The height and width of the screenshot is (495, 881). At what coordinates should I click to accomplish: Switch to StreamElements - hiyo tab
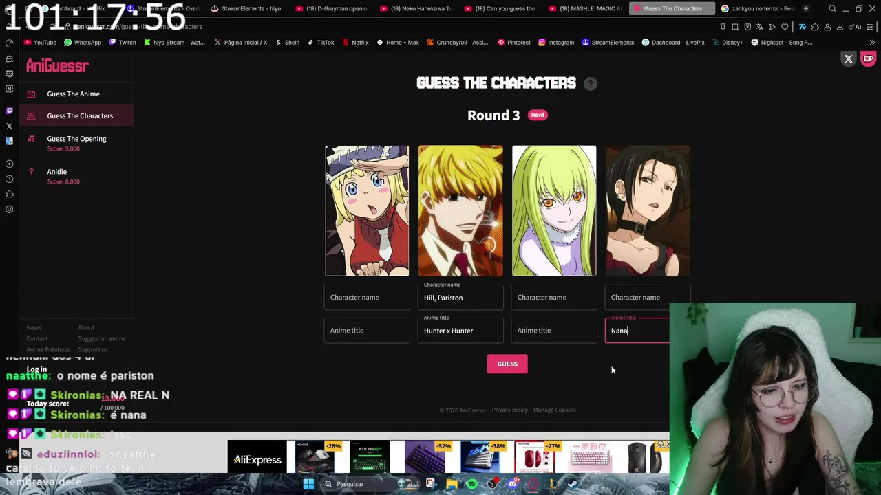pyautogui.click(x=247, y=9)
